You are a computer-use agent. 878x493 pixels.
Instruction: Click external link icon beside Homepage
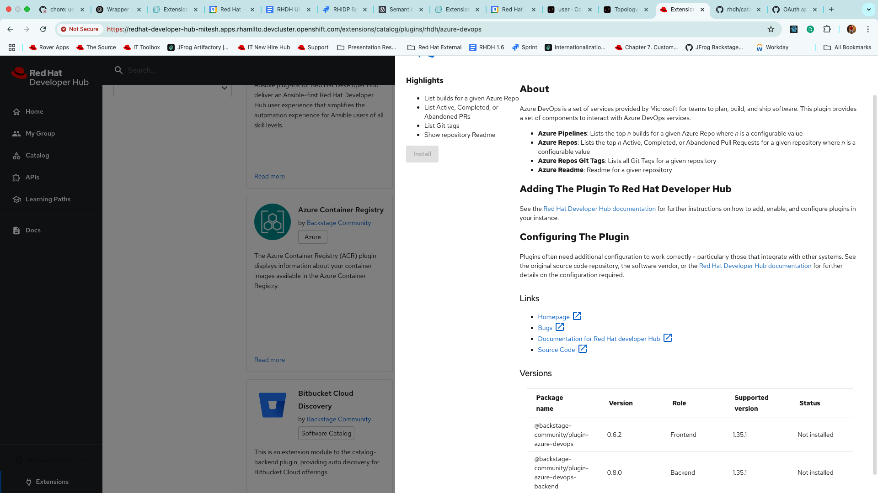click(577, 316)
